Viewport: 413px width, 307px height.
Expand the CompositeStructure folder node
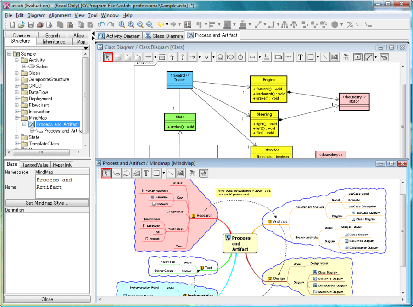(x=17, y=79)
